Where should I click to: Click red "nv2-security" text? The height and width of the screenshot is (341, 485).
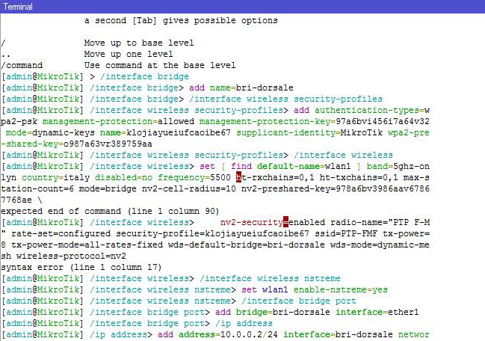tap(252, 223)
